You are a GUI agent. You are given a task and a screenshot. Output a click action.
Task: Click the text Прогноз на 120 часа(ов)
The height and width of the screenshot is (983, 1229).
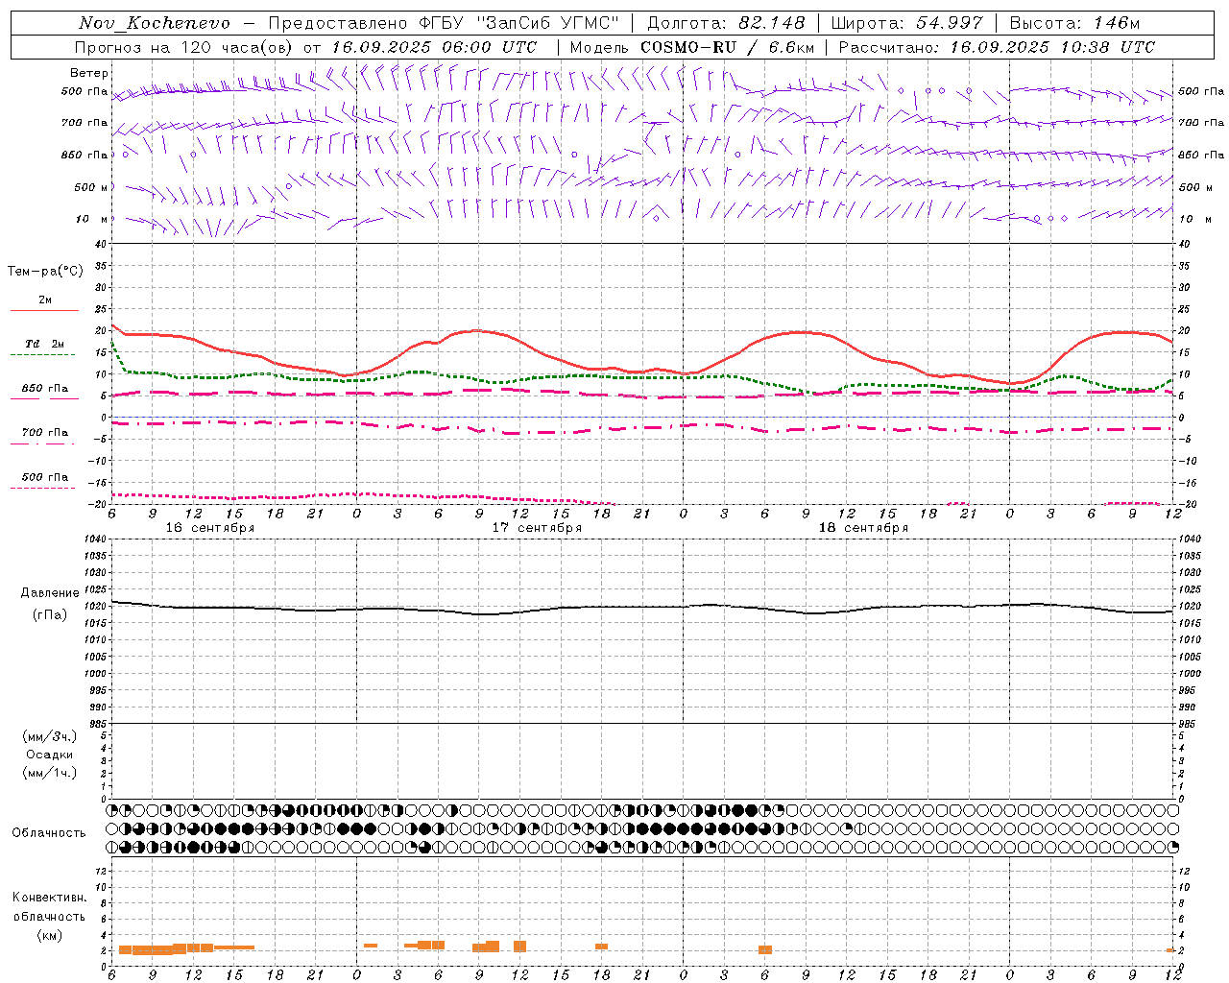pyautogui.click(x=185, y=47)
